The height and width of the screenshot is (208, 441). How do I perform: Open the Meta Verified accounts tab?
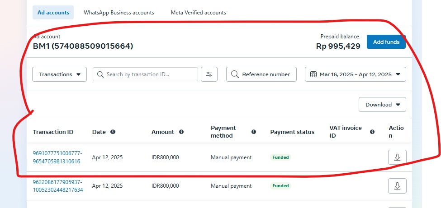pos(198,13)
